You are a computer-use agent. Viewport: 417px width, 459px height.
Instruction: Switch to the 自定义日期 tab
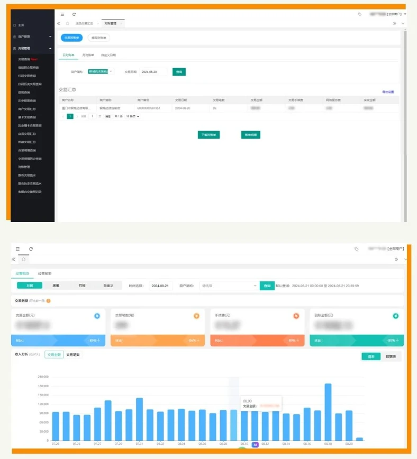pos(108,55)
